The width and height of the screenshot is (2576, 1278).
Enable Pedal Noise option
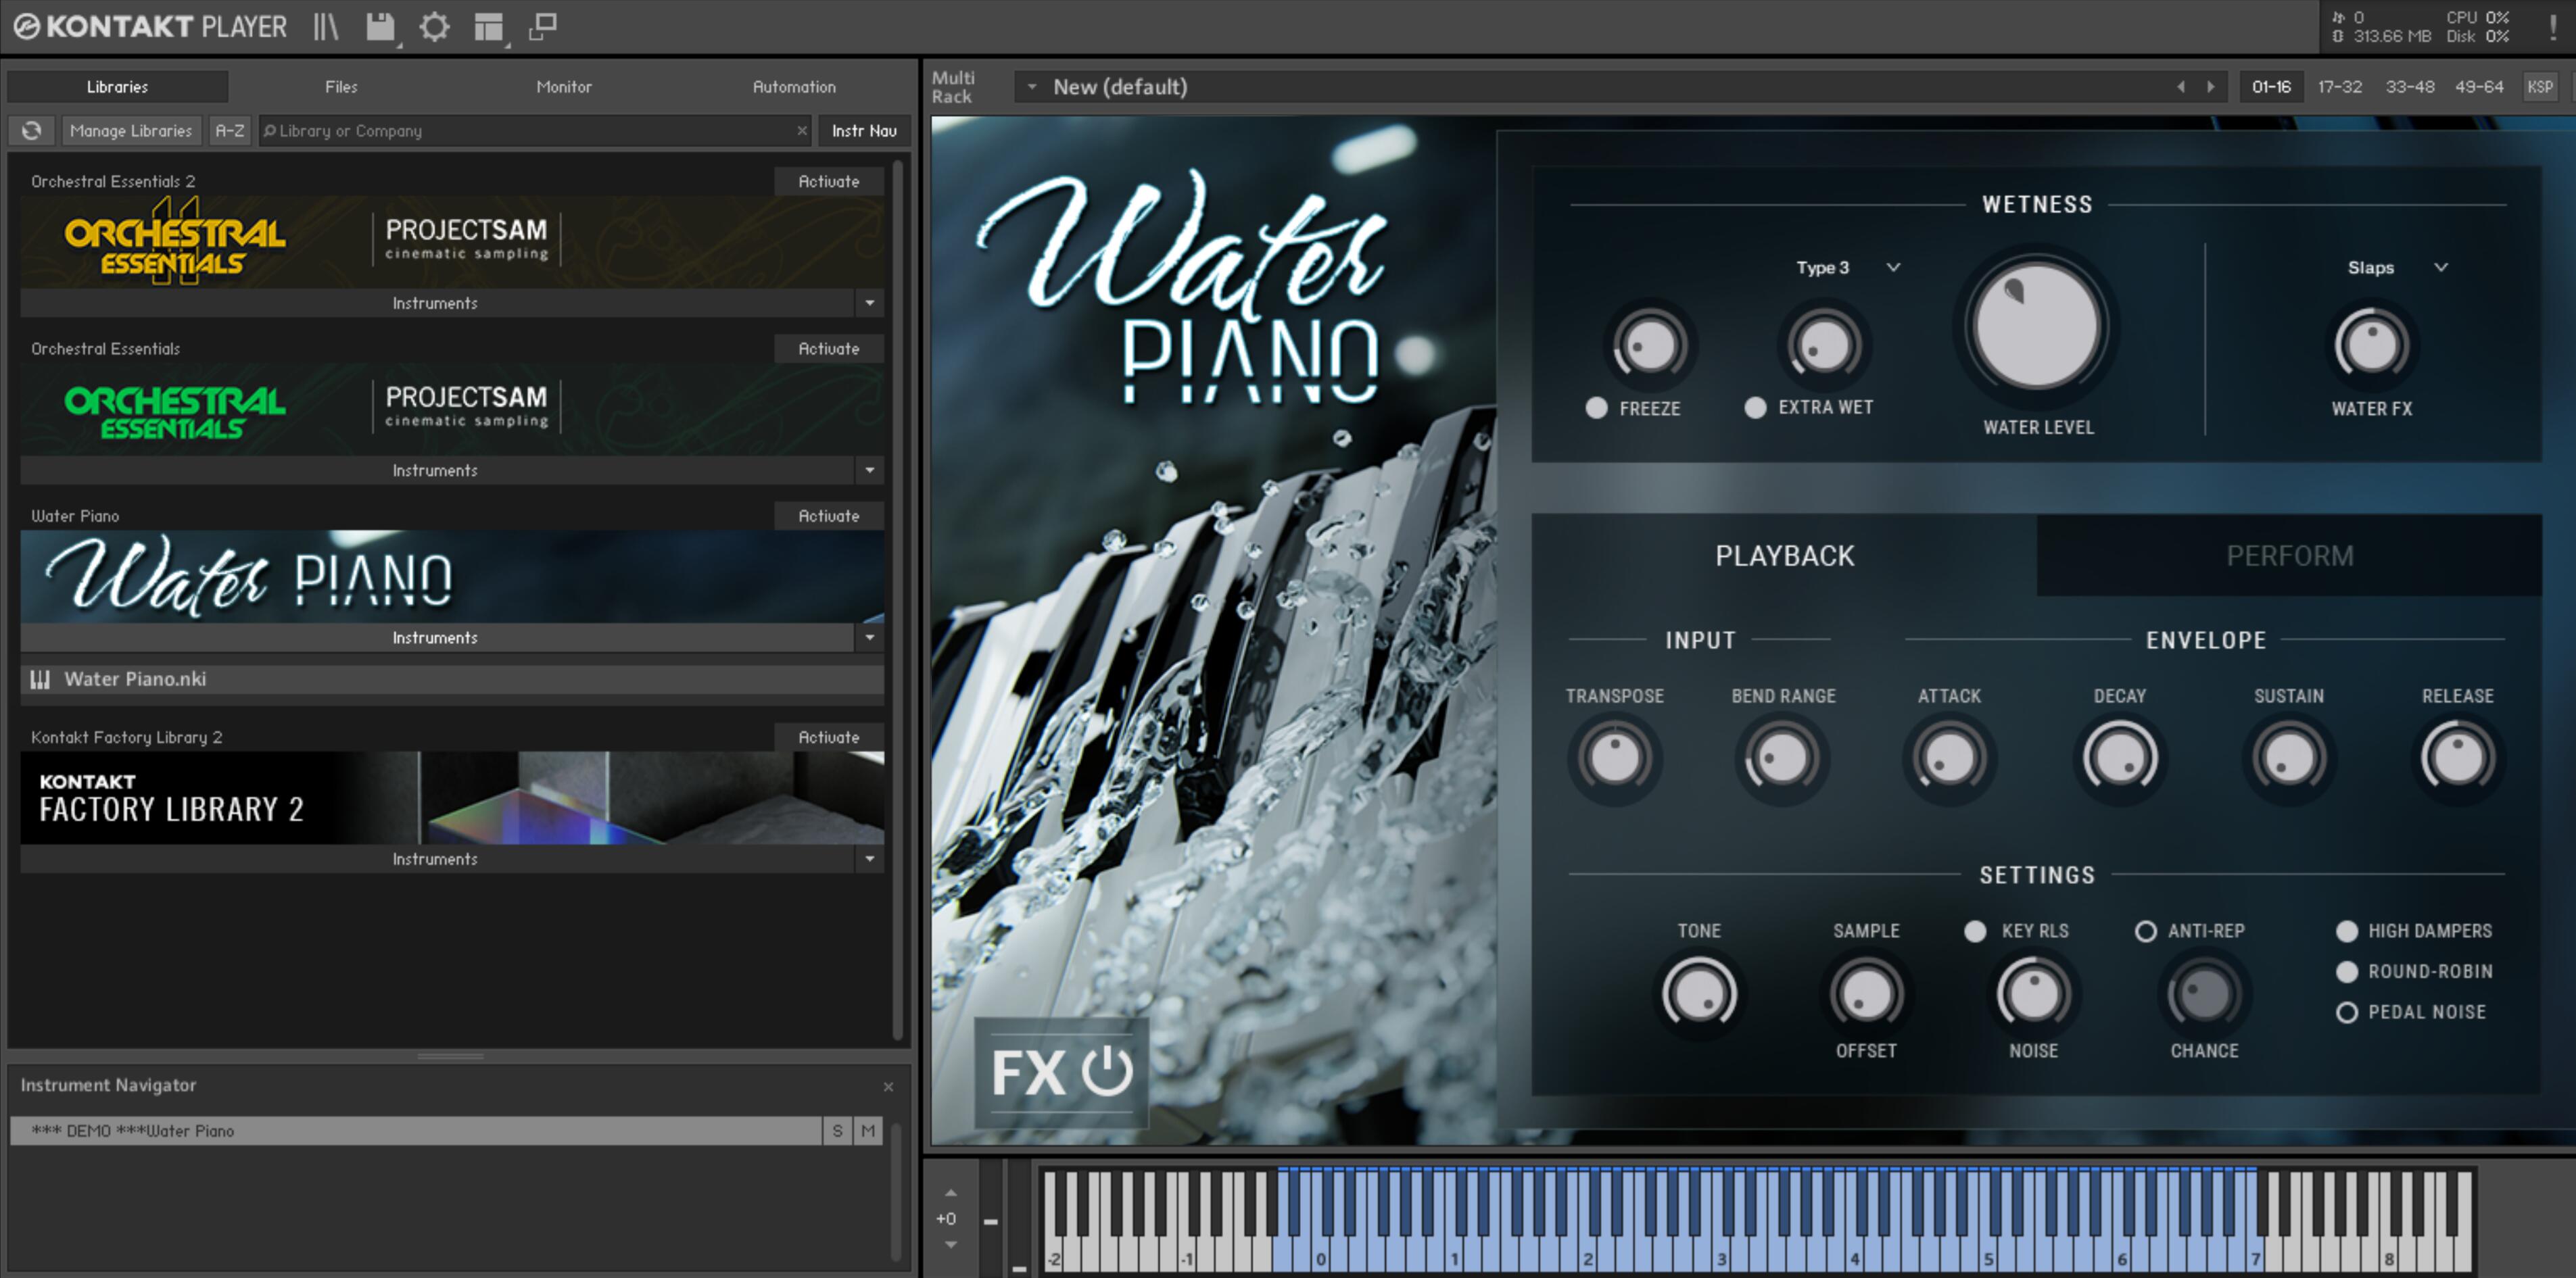(2346, 1012)
